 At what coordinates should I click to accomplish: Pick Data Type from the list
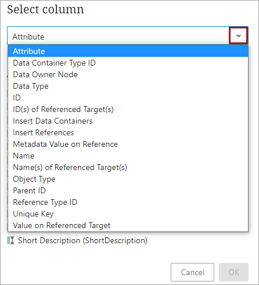pyautogui.click(x=128, y=86)
